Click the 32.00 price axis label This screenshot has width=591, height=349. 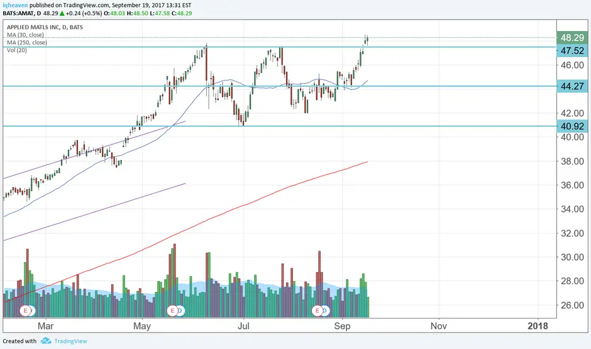pos(572,233)
